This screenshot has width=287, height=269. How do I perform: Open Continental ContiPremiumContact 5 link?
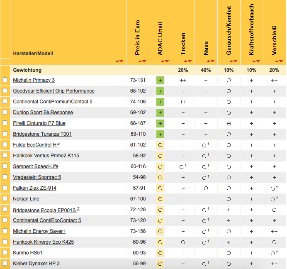(53, 102)
